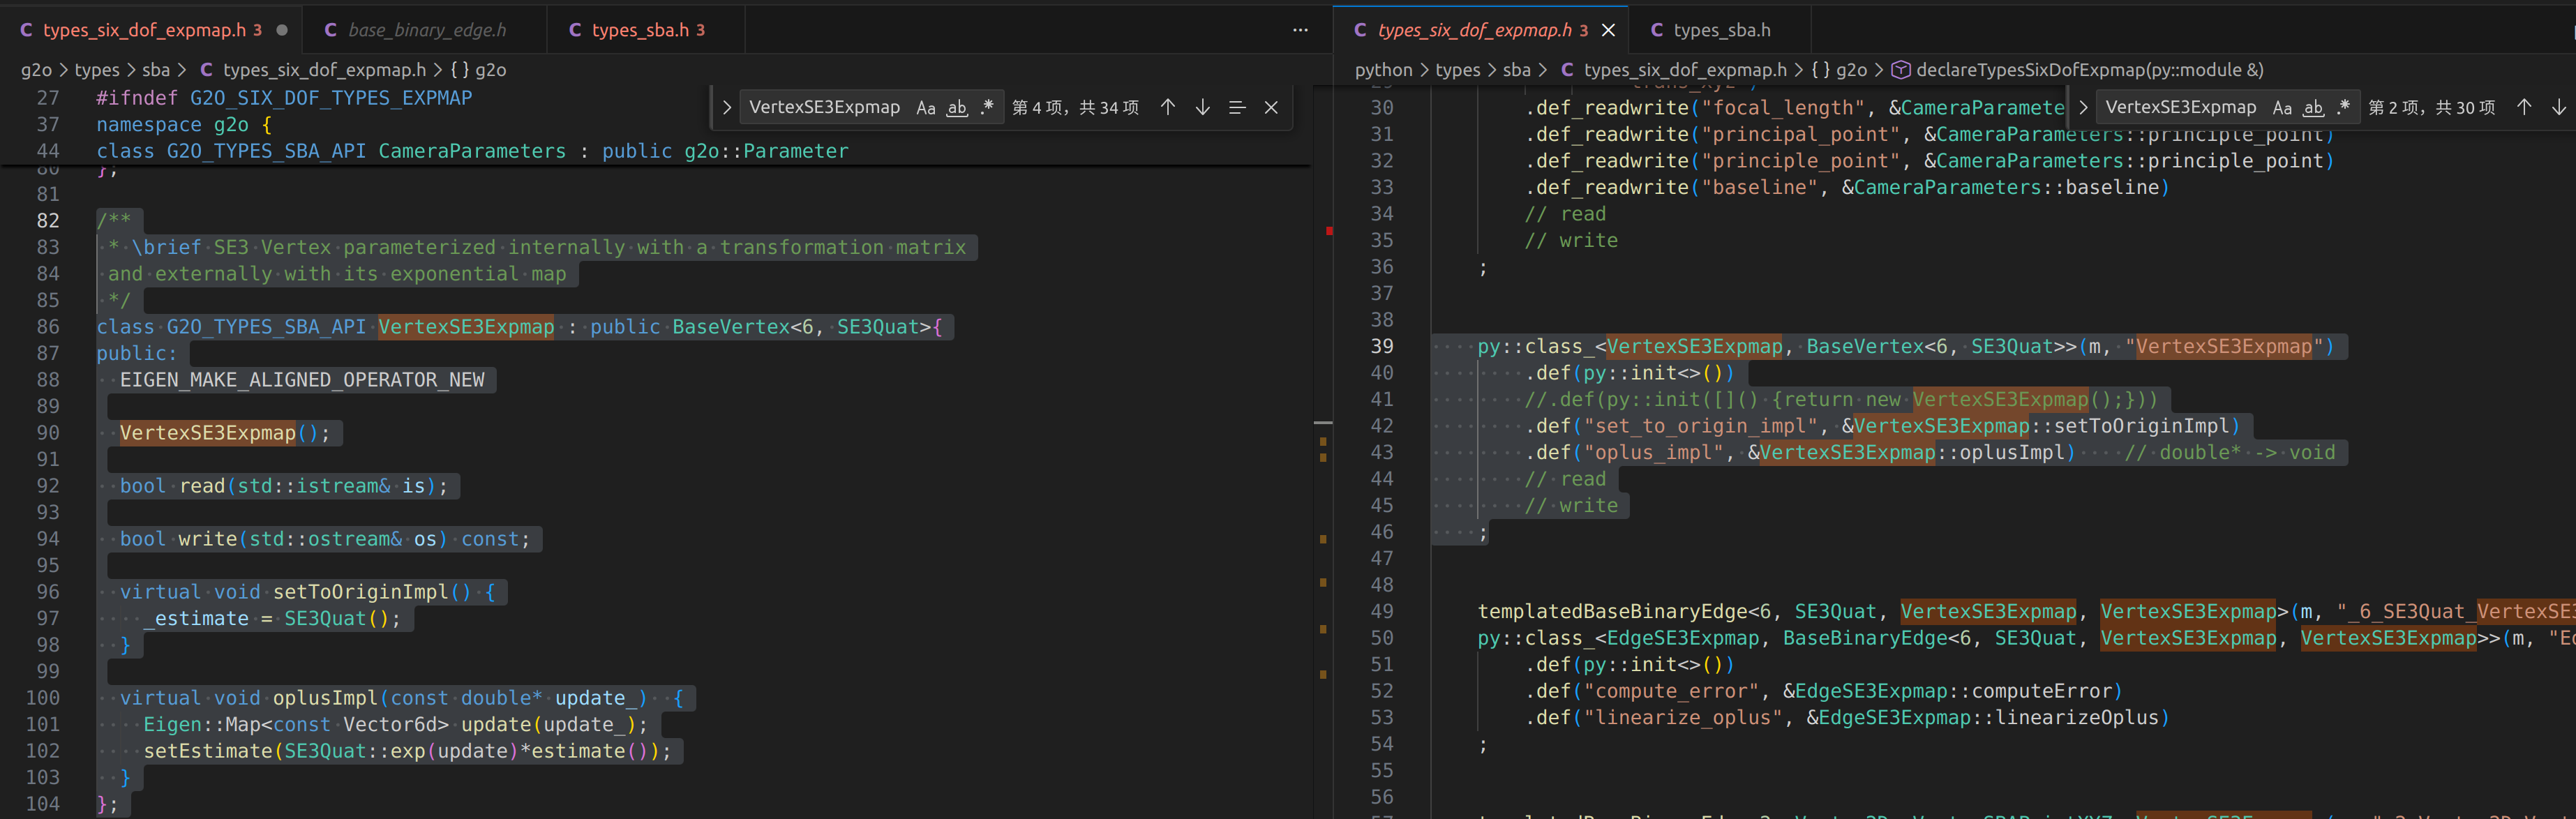Image resolution: width=2576 pixels, height=819 pixels.
Task: Click search input field in right find widget
Action: tap(2180, 107)
